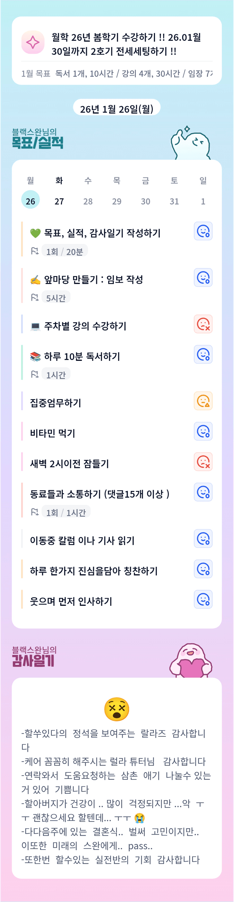Toggle smiley status for 목표, 실적, 감사일기 작성하기
234x902 pixels.
[x=203, y=231]
